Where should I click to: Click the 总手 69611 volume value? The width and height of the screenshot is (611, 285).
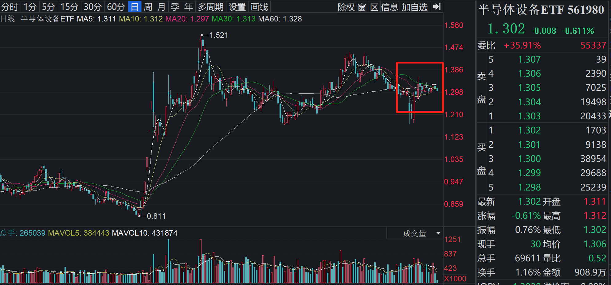point(528,258)
